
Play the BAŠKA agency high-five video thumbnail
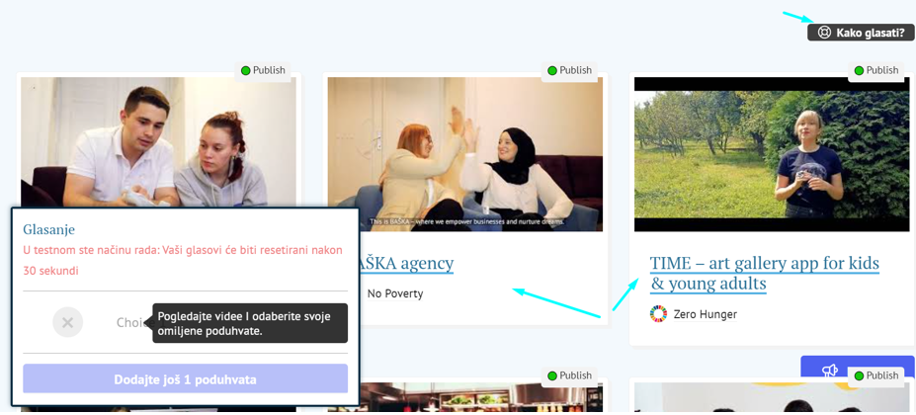464,155
